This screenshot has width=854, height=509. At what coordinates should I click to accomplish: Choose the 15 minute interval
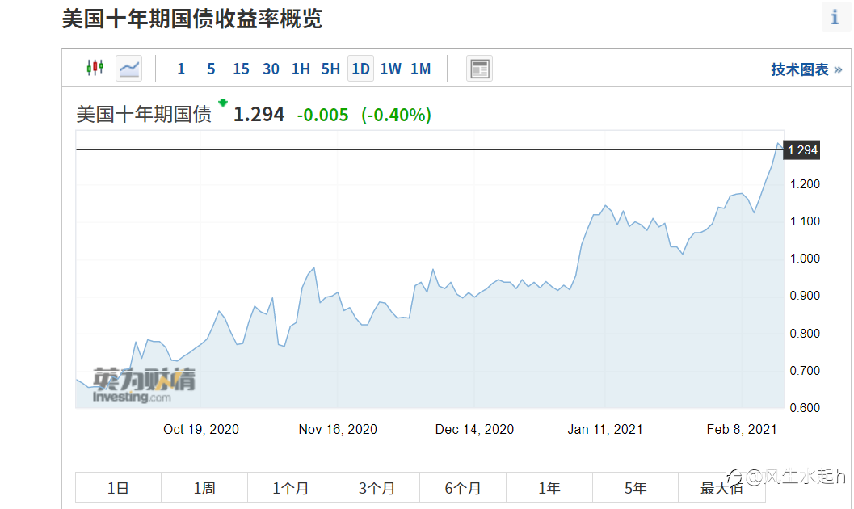click(x=241, y=69)
